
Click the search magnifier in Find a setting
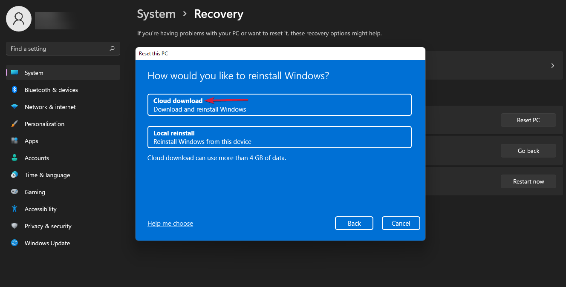click(112, 49)
